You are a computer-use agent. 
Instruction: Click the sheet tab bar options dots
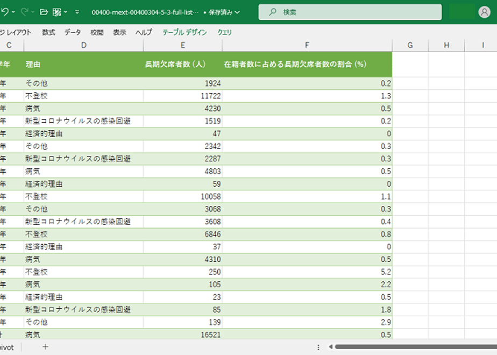318,347
